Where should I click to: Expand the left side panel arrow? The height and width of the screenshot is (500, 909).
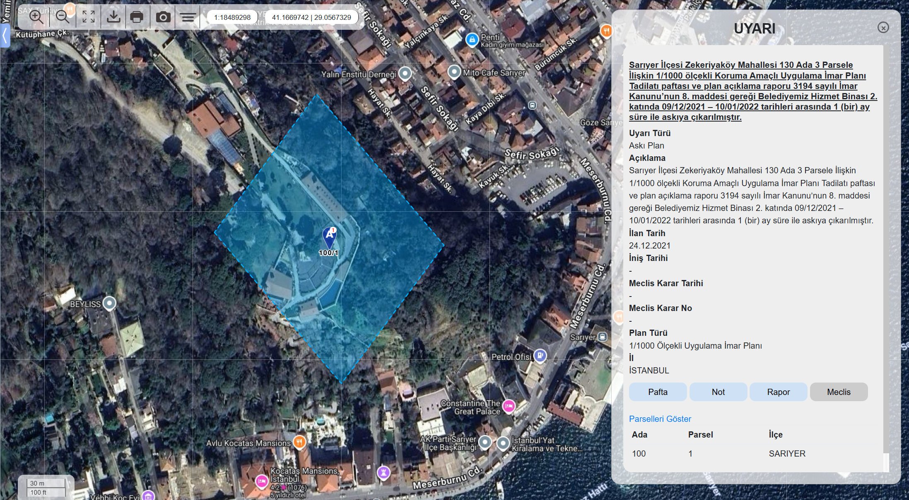[5, 36]
